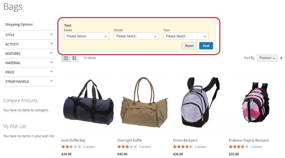The image size is (285, 158).
Task: Expand the PRICE filter
Action: pos(29,72)
